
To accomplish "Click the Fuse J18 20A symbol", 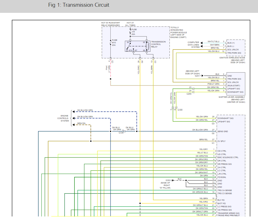I will point(130,32).
